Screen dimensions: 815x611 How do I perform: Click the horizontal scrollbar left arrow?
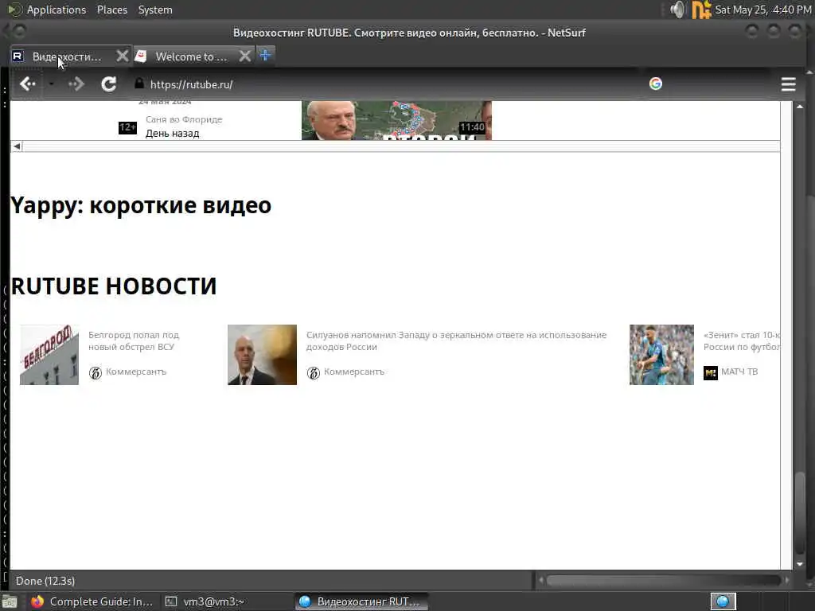pyautogui.click(x=541, y=580)
